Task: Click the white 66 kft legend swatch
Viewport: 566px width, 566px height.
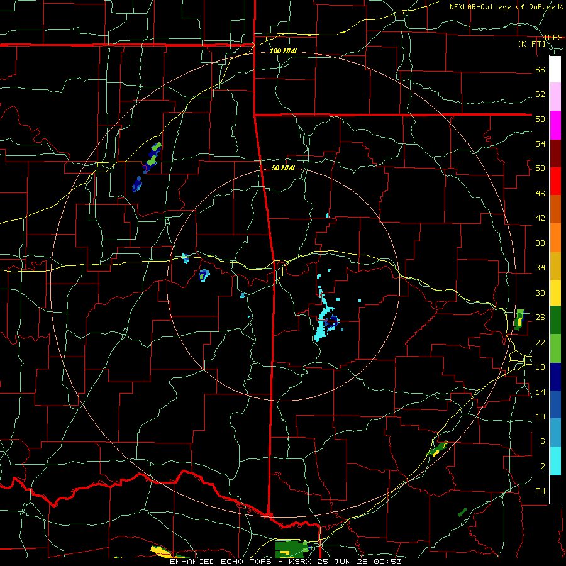Action: click(x=555, y=69)
